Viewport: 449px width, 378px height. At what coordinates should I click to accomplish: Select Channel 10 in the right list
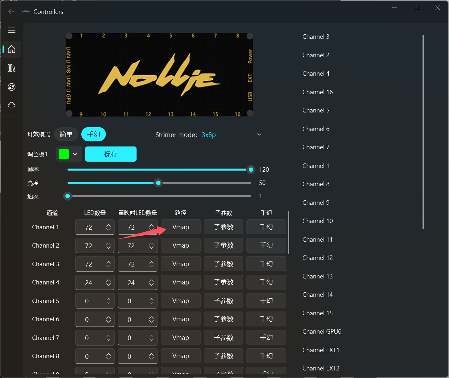pyautogui.click(x=318, y=221)
